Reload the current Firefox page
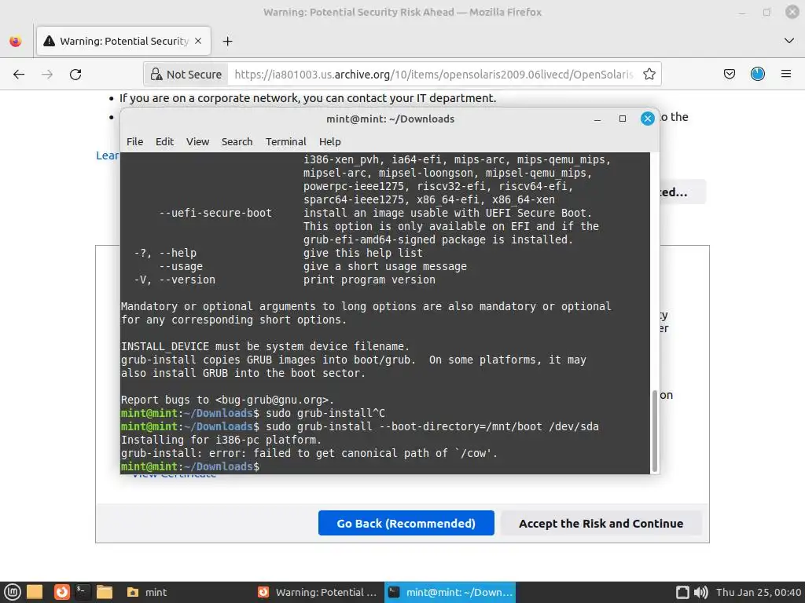805x603 pixels. 75,75
